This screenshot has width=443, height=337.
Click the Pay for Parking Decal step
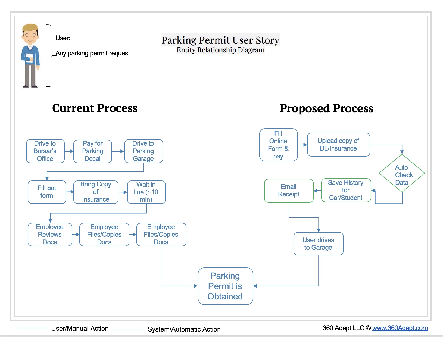93,151
